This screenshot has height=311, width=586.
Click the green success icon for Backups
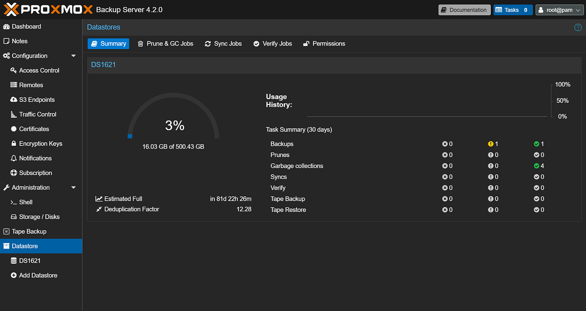tap(537, 144)
